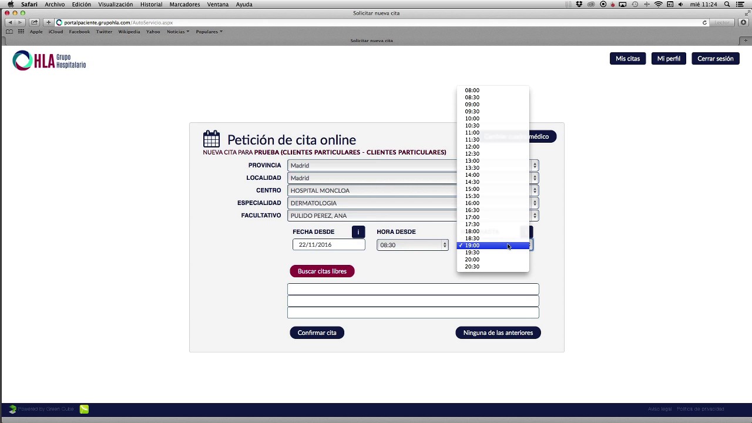Screen dimensions: 752x423
Task: Click the Confirmar cita button
Action: coord(317,333)
